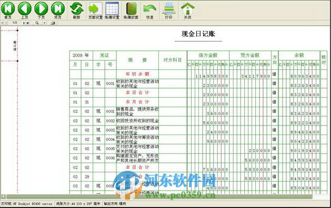This screenshot has height=208, width=331.
Task: Click the page number field showing 1/3
Action: 15,23
